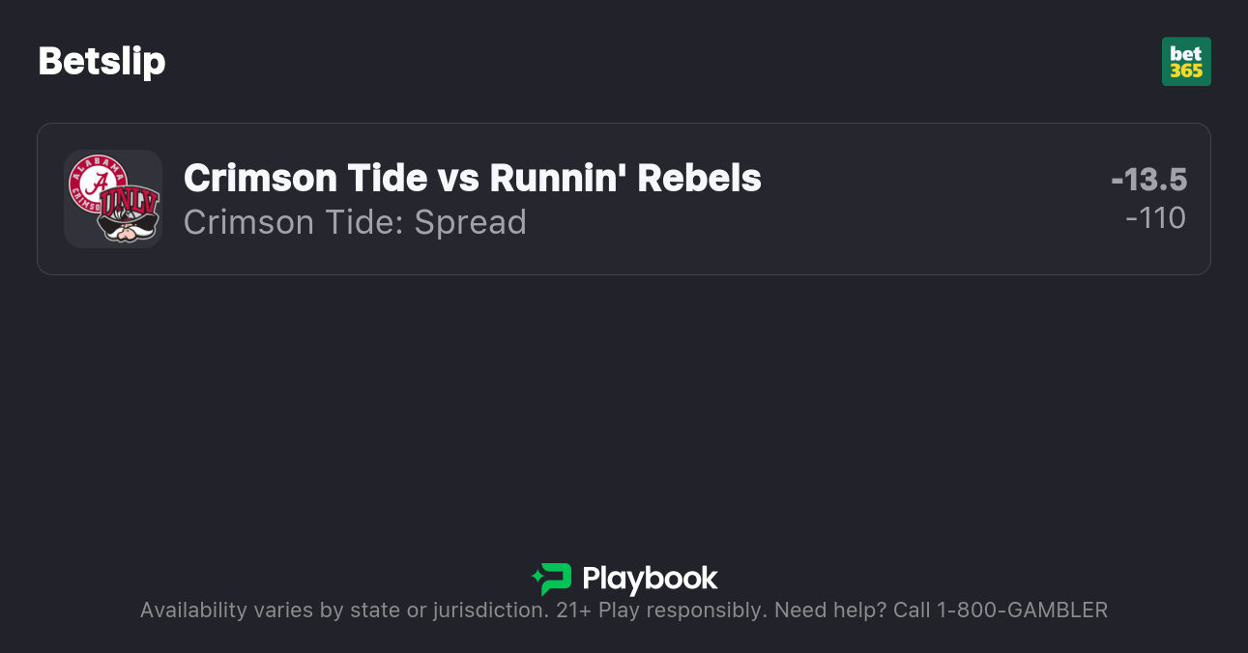Click the green Playbook logo icon
Screen dimensions: 1248x653
click(x=551, y=579)
